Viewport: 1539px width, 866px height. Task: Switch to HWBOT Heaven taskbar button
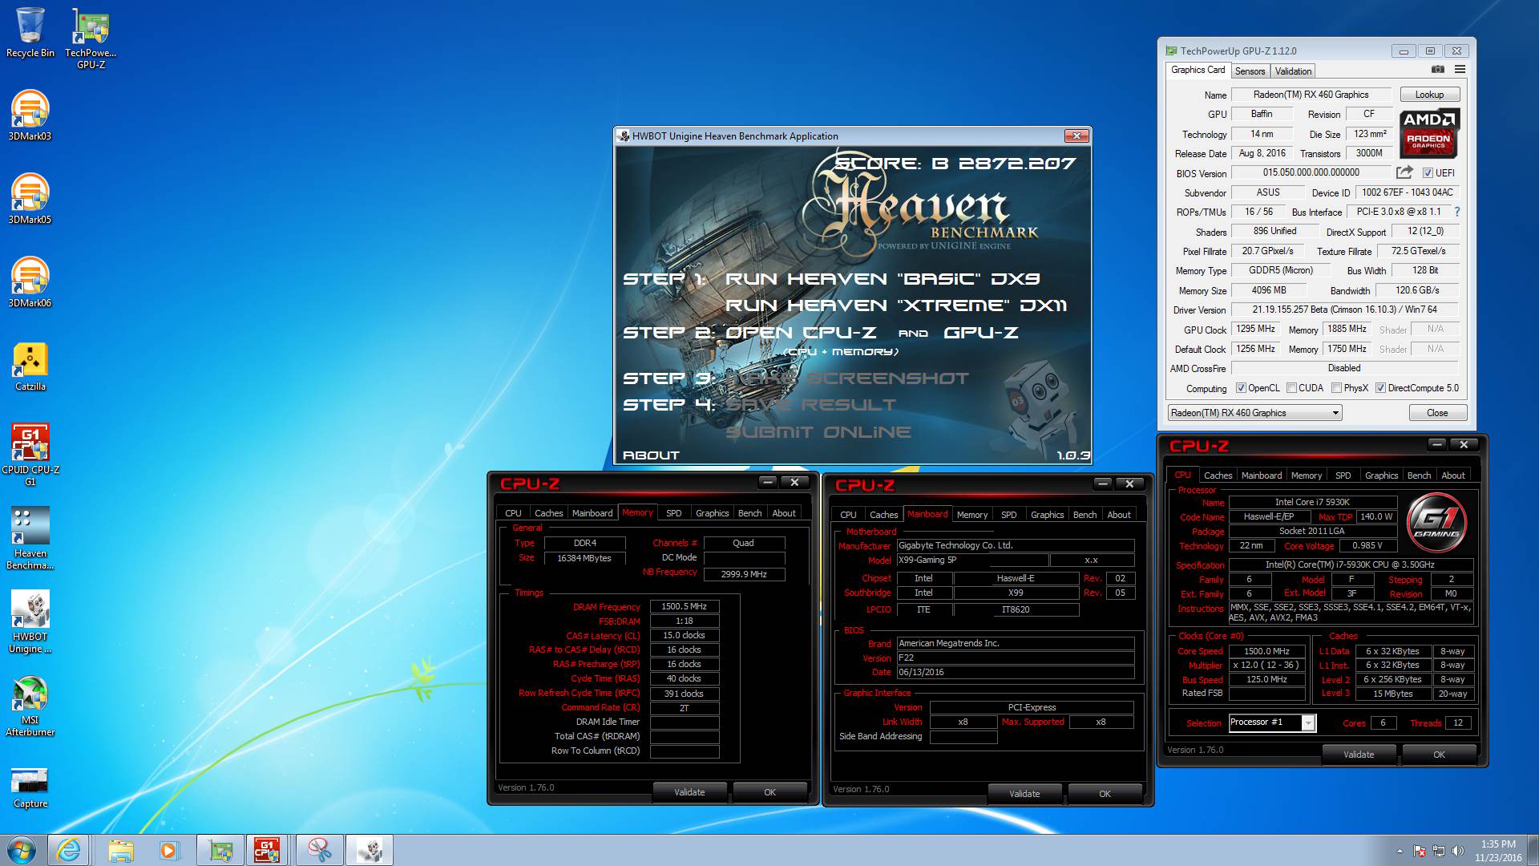[370, 850]
